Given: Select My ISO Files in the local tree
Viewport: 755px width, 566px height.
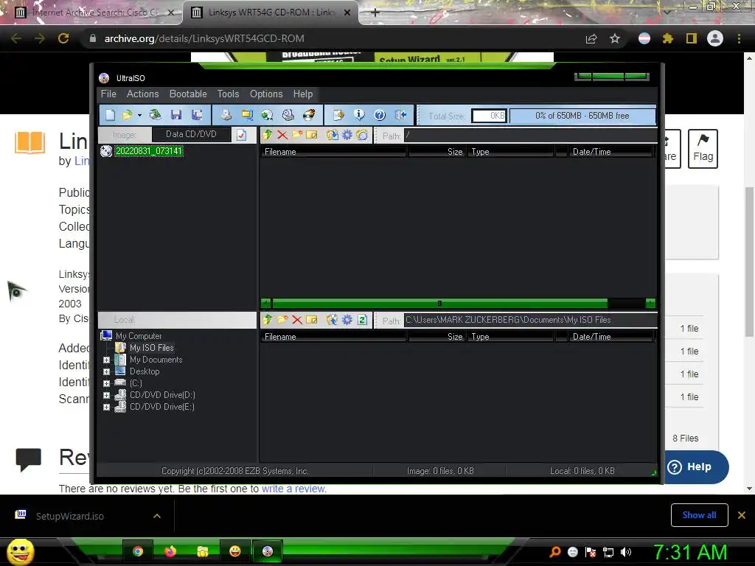Looking at the screenshot, I should click(x=152, y=348).
